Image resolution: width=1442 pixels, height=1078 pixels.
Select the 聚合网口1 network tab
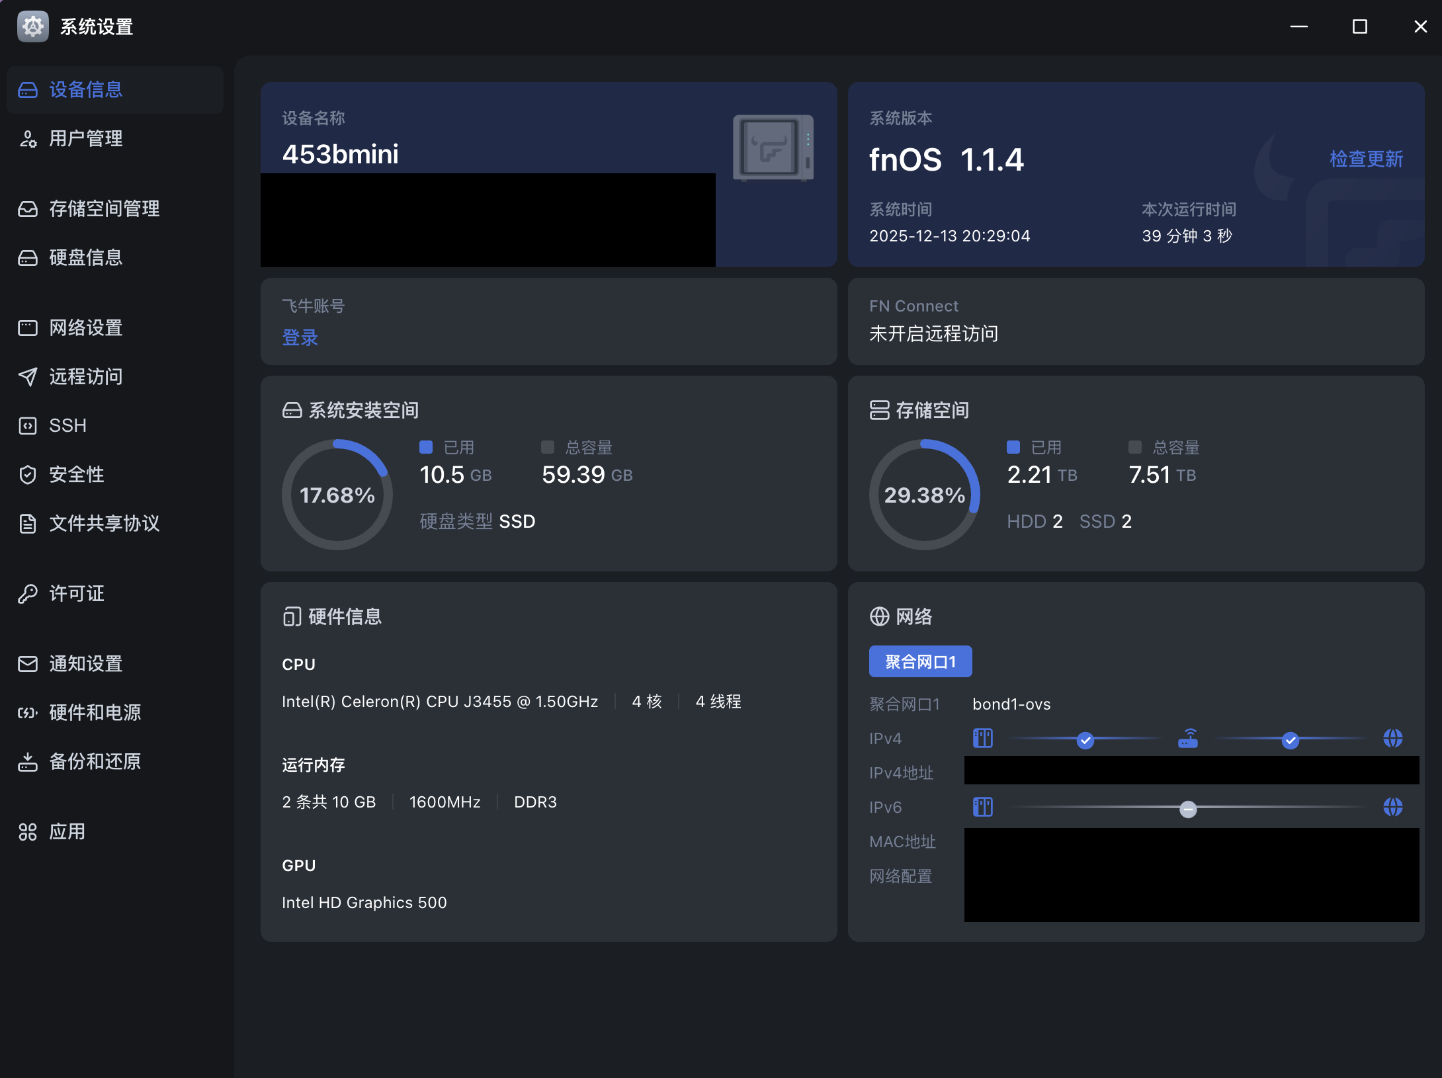click(920, 662)
